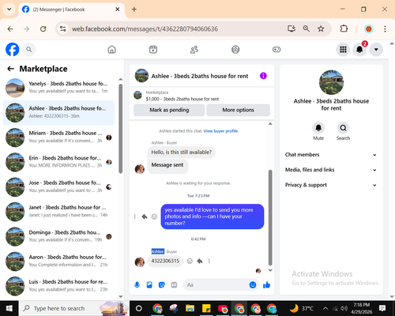Open the Gaming icon in top navigation
The width and height of the screenshot is (395, 316).
click(x=276, y=49)
